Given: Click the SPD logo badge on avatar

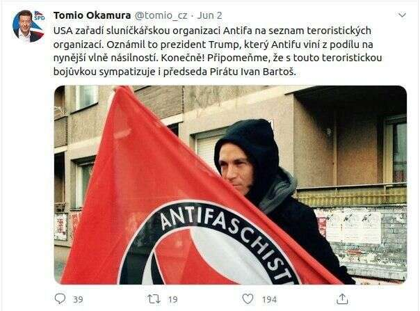Looking at the screenshot, I should [x=40, y=16].
